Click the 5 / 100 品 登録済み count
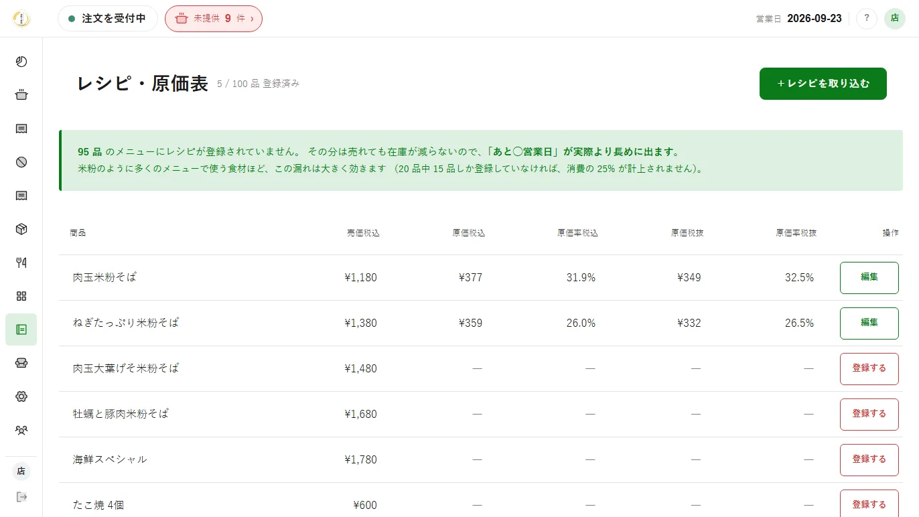 pyautogui.click(x=259, y=84)
